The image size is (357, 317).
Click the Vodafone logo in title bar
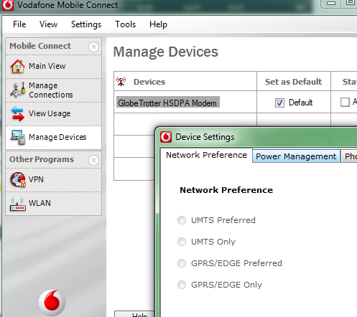[x=8, y=5]
